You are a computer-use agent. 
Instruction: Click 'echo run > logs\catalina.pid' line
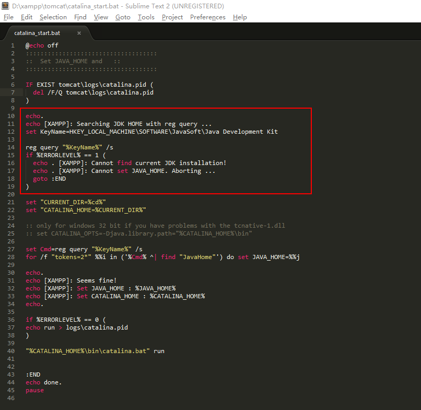coord(77,327)
